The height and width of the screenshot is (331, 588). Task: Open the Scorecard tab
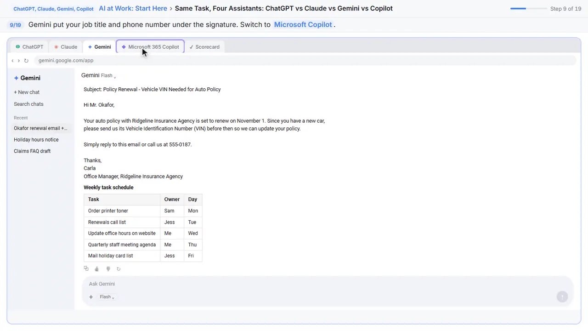pyautogui.click(x=204, y=47)
